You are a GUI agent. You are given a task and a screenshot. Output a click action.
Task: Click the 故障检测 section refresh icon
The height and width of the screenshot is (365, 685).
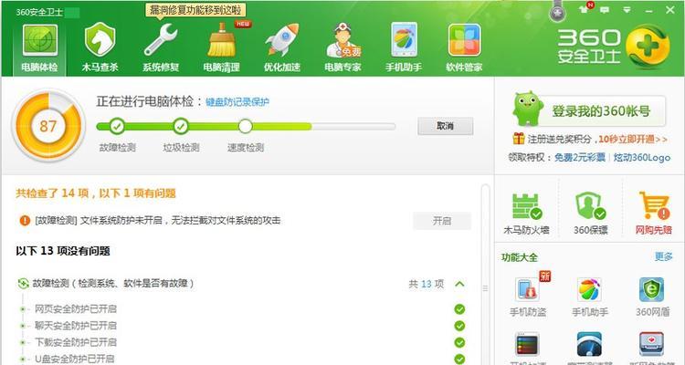pos(23,284)
